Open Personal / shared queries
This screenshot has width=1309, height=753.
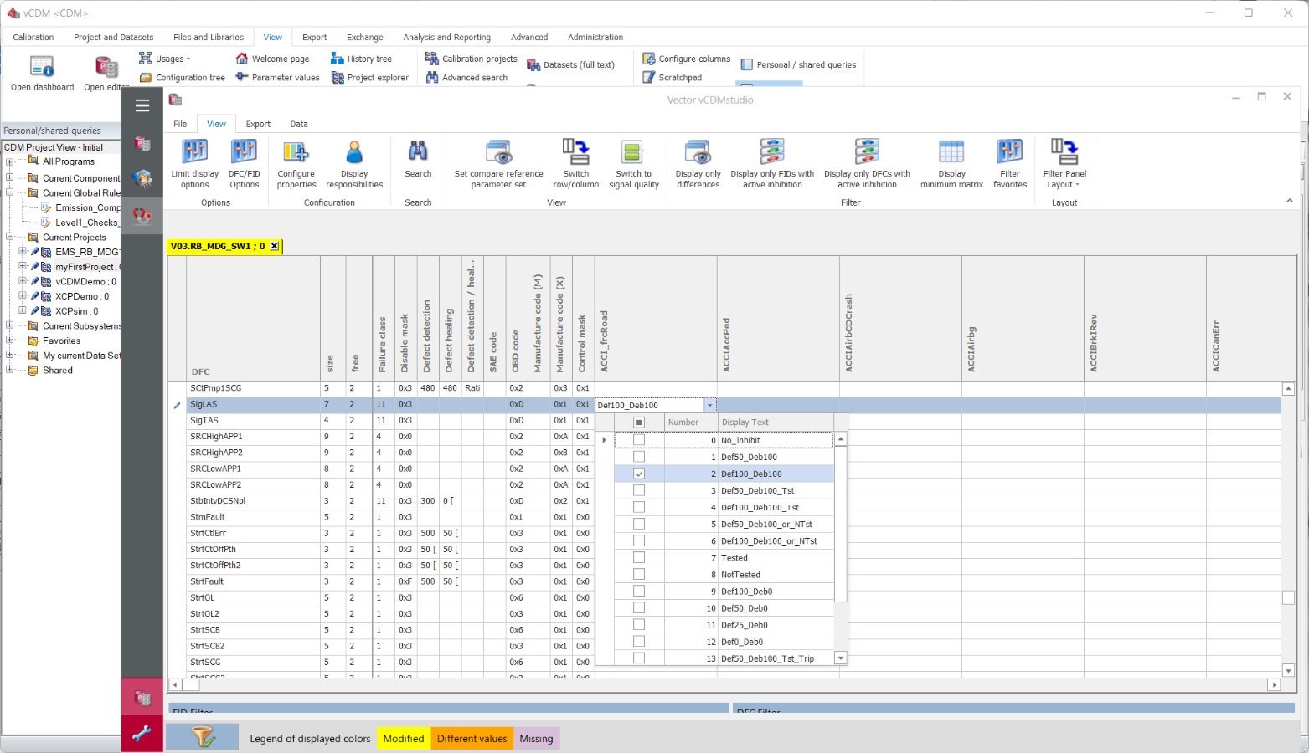tap(798, 64)
